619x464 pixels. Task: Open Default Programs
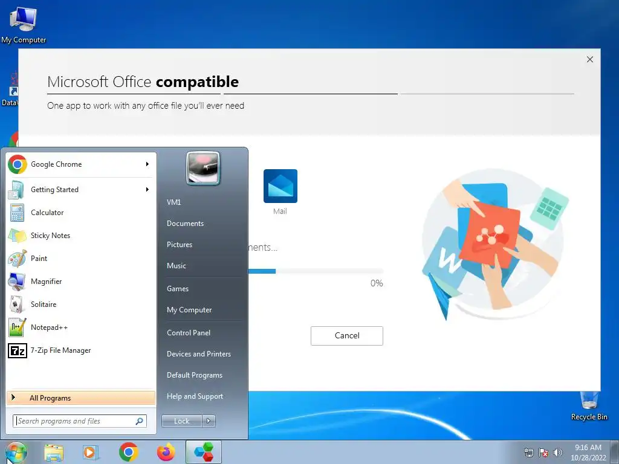coord(194,375)
